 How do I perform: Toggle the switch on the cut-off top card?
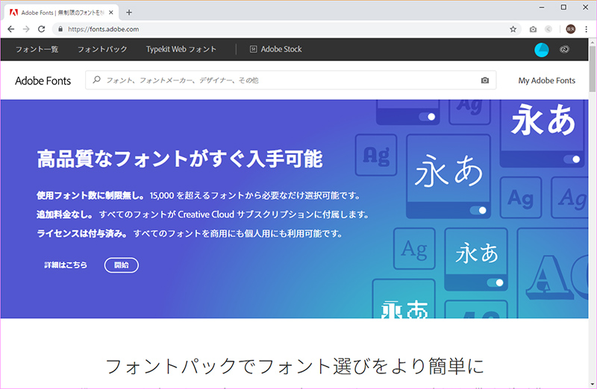pyautogui.click(x=427, y=117)
